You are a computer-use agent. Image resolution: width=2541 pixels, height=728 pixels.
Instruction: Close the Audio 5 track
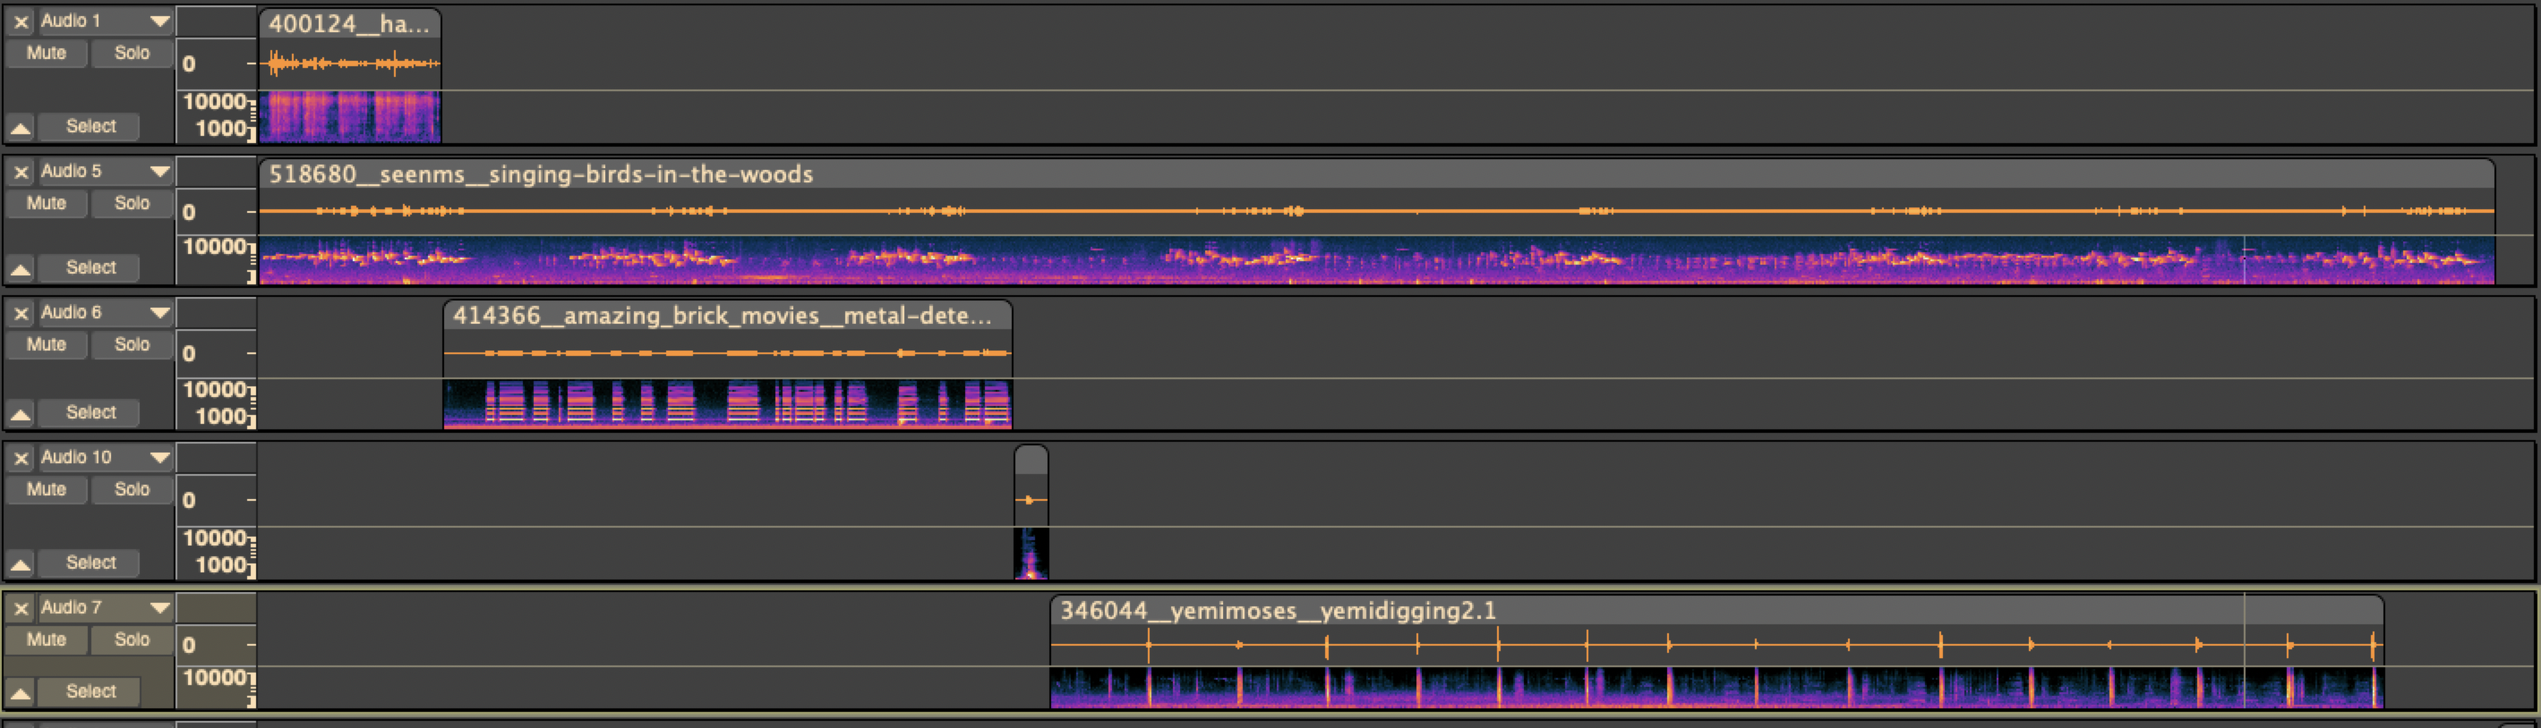click(21, 173)
